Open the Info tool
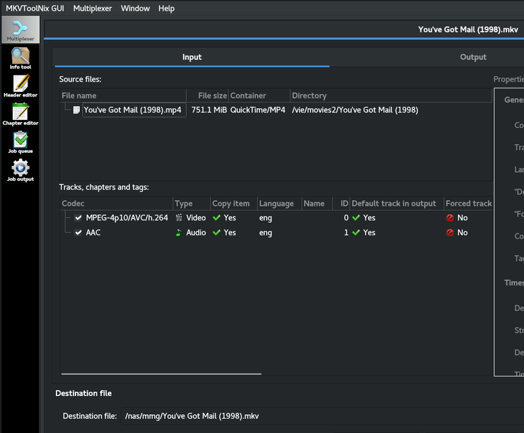Image resolution: width=524 pixels, height=433 pixels. 20,58
